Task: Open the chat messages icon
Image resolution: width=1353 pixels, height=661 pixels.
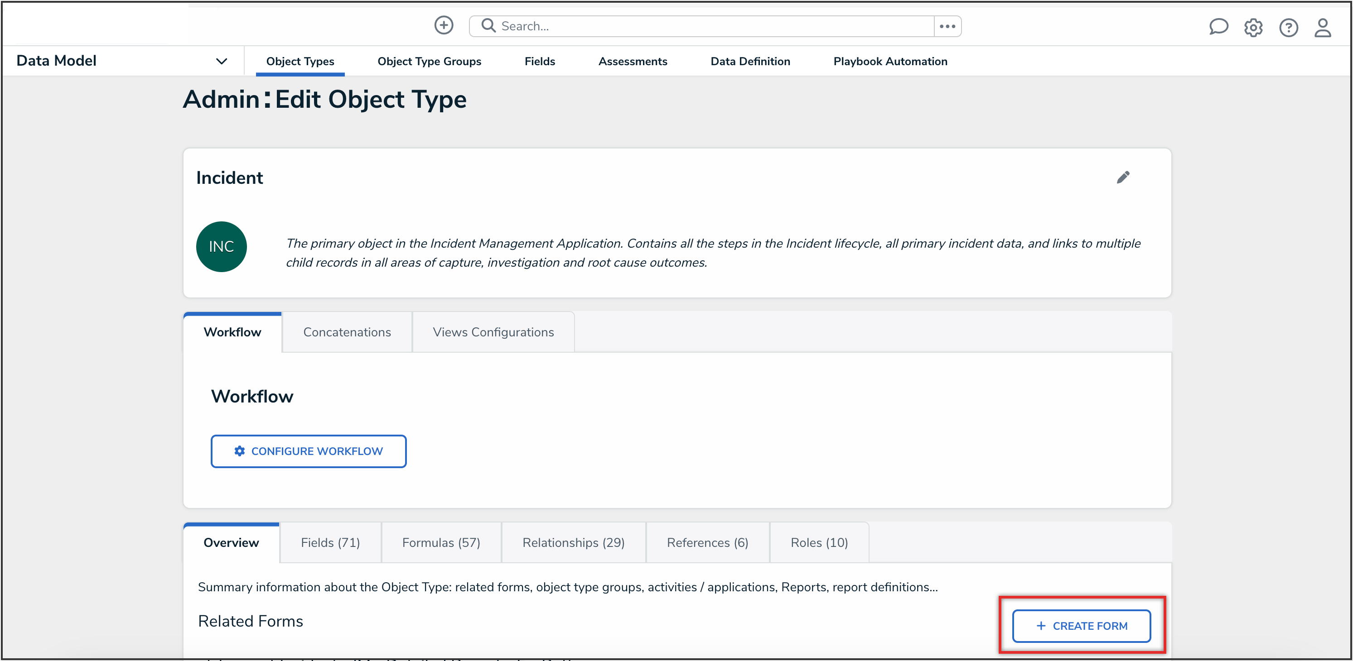Action: click(1218, 27)
